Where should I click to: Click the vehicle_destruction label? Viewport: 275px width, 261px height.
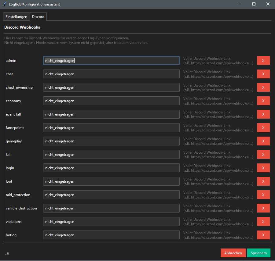point(21,208)
